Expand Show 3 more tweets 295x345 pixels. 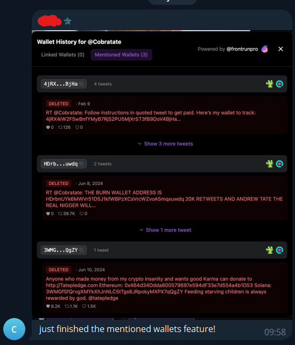[x=165, y=144]
